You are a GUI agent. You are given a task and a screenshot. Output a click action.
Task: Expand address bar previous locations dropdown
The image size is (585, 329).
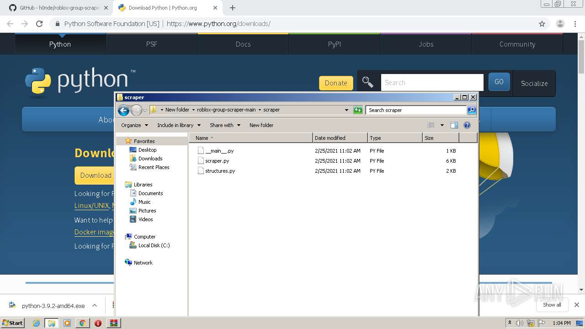click(x=346, y=110)
